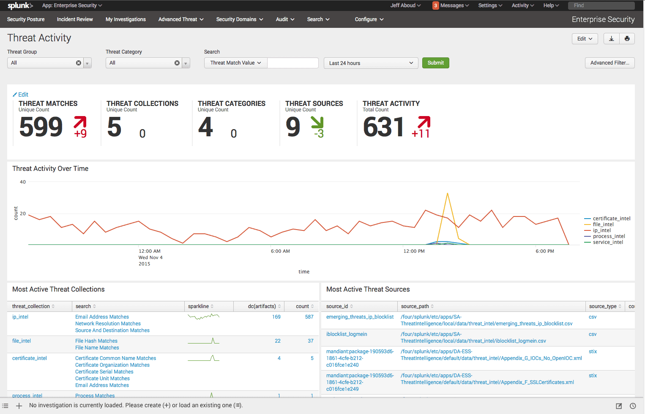645x414 pixels.
Task: Click count value 587
Action: [309, 317]
